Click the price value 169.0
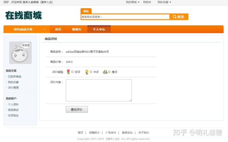The height and width of the screenshot is (142, 228). [69, 62]
